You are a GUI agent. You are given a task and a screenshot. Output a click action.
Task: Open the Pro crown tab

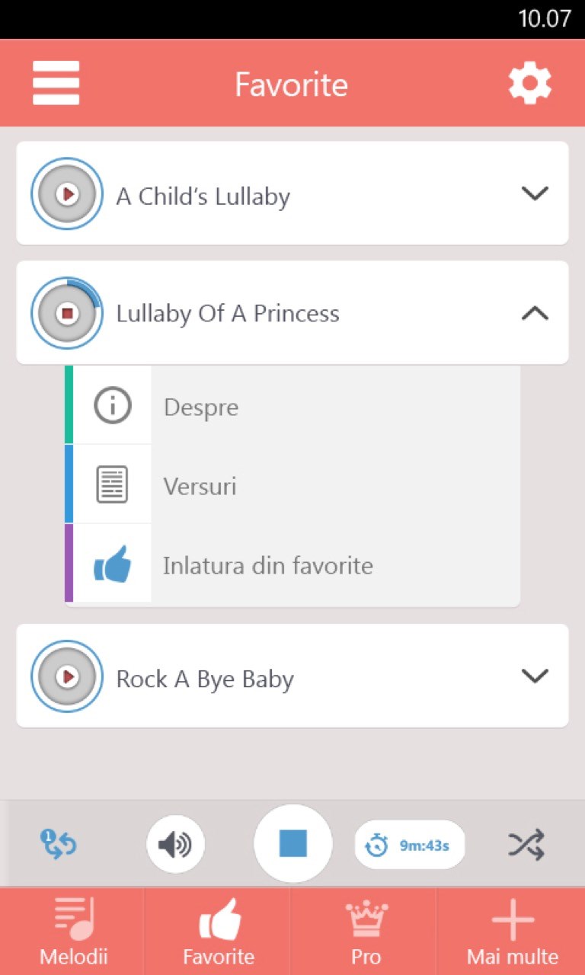click(366, 931)
